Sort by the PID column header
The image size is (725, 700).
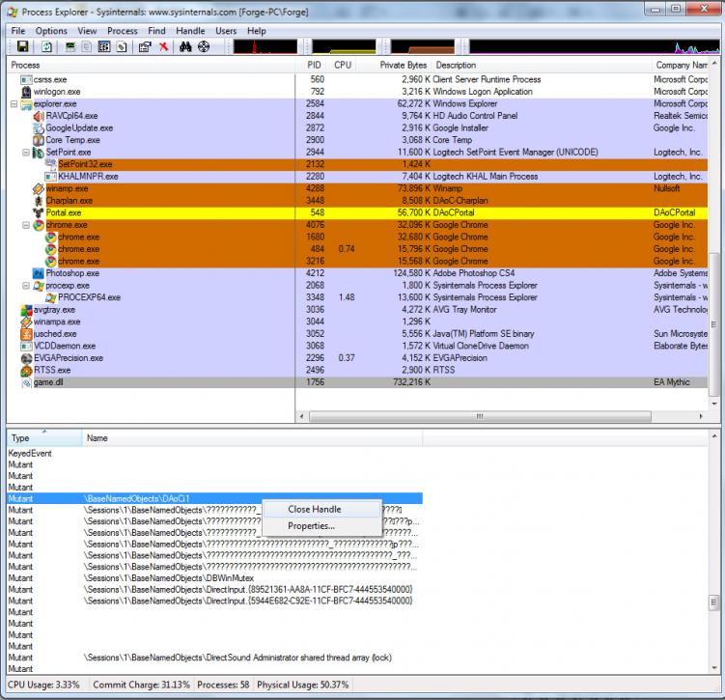pos(313,66)
